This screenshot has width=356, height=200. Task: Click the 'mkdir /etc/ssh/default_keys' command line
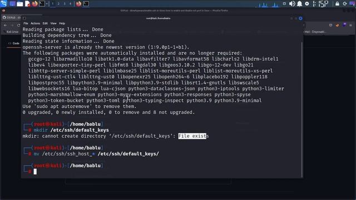tap(71, 130)
